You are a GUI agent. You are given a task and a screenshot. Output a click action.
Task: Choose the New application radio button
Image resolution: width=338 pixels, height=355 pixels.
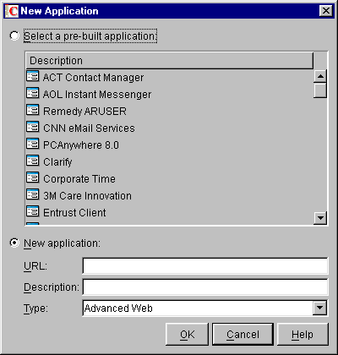click(x=14, y=243)
